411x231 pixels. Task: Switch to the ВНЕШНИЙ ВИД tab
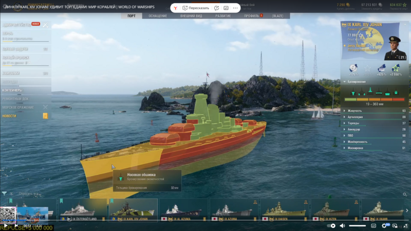tap(191, 16)
